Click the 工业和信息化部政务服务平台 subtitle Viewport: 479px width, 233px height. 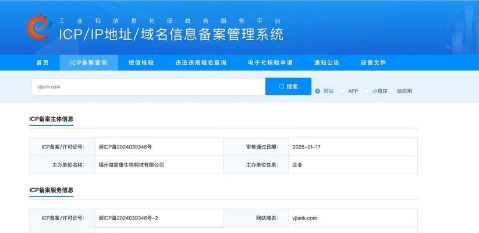170,21
